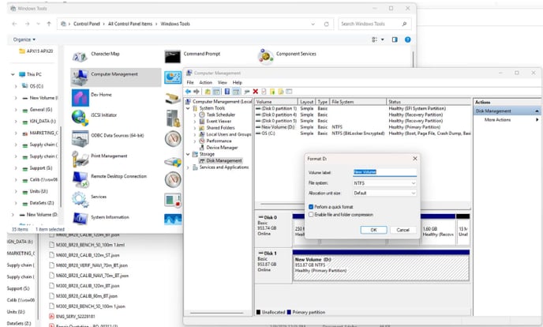Viewport: 543px width, 327px height.
Task: Click the console tree horizontal scrollbar
Action: [217, 313]
